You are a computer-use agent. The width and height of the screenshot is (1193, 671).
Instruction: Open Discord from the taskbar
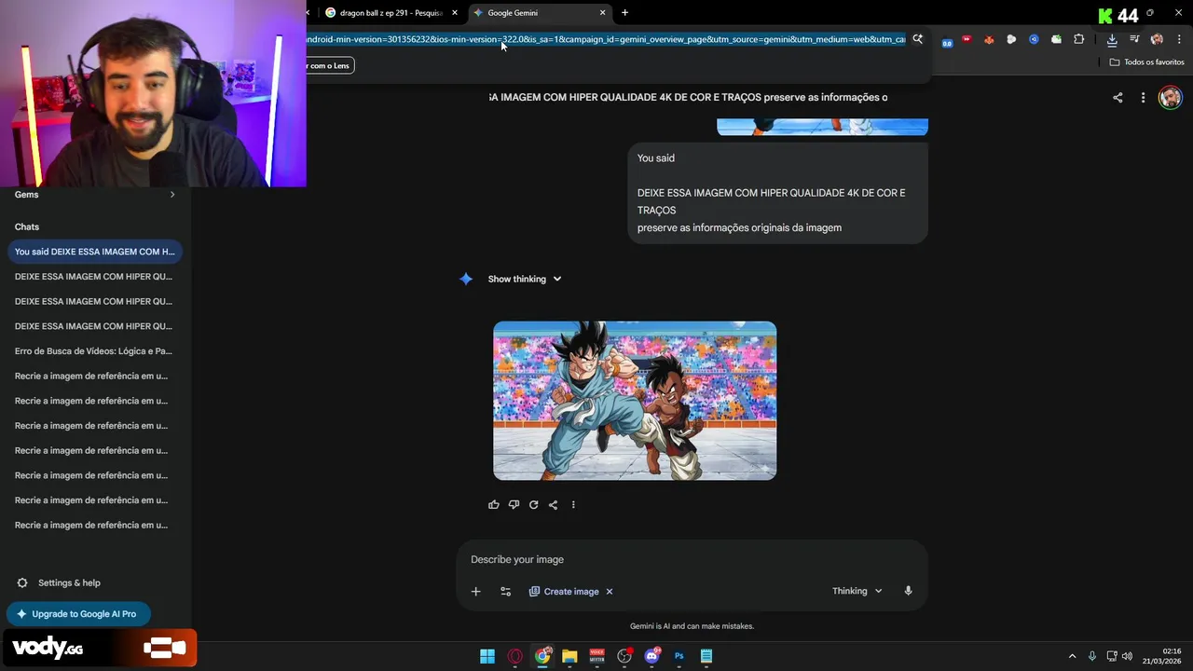point(651,656)
